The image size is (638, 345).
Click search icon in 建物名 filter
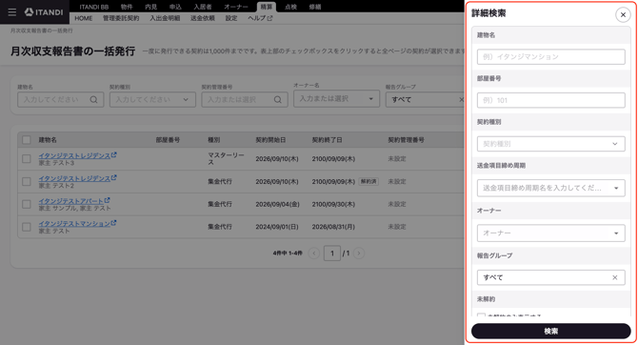pyautogui.click(x=93, y=99)
